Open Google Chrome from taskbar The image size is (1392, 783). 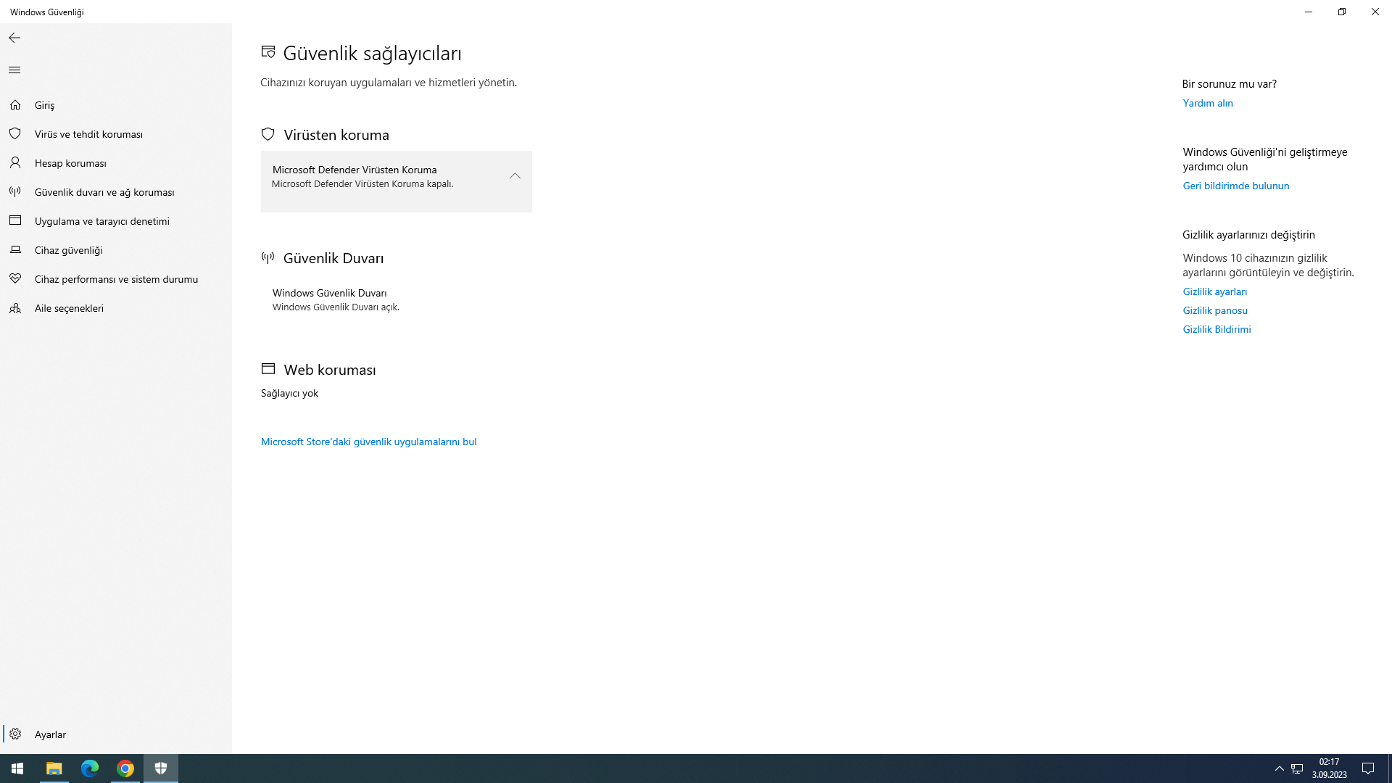tap(125, 768)
